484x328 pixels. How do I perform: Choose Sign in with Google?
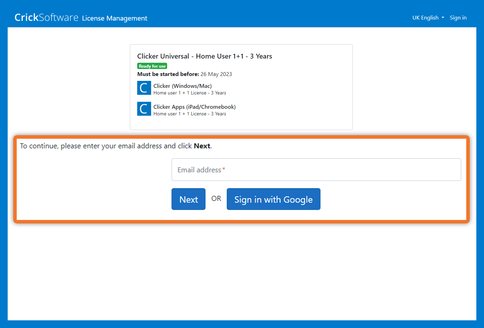(273, 199)
